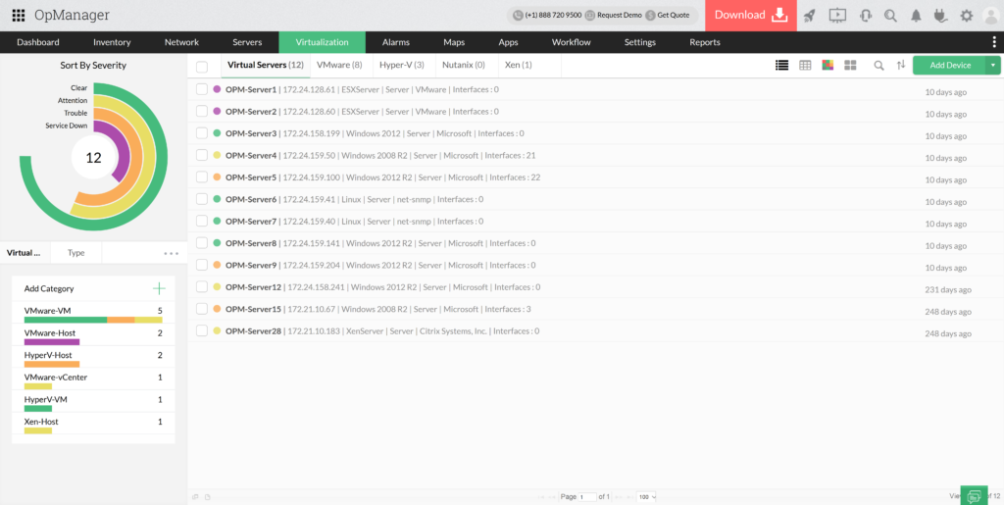Click the rocket quick-start icon

809,15
